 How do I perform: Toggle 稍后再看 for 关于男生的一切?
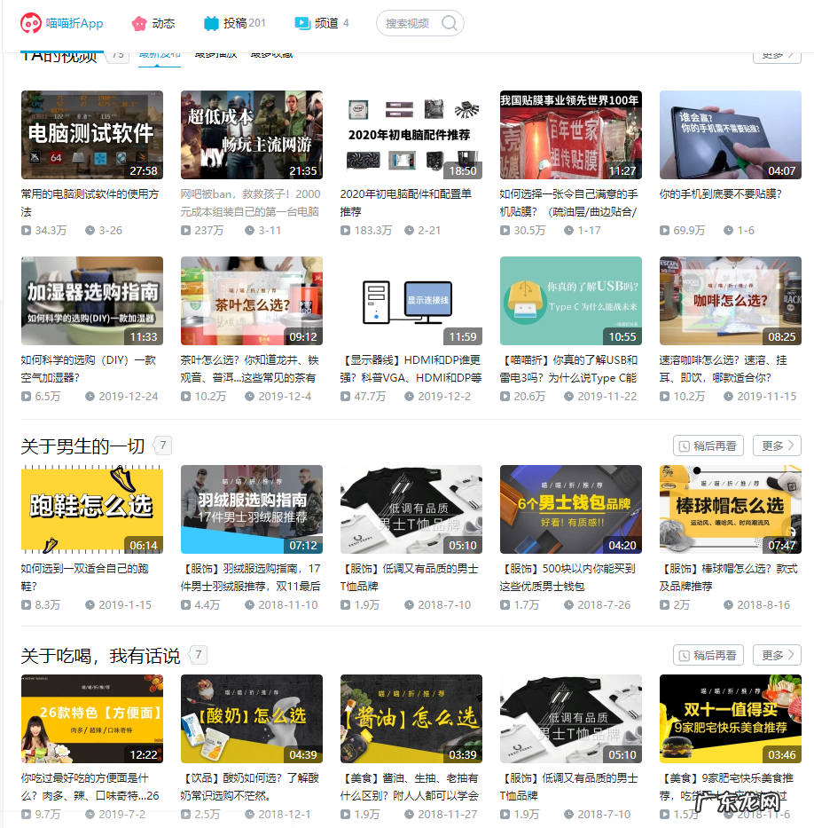click(708, 446)
